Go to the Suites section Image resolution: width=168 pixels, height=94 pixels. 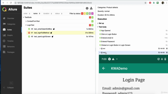point(9,30)
